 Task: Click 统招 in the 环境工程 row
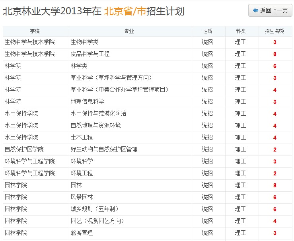[x=207, y=173]
